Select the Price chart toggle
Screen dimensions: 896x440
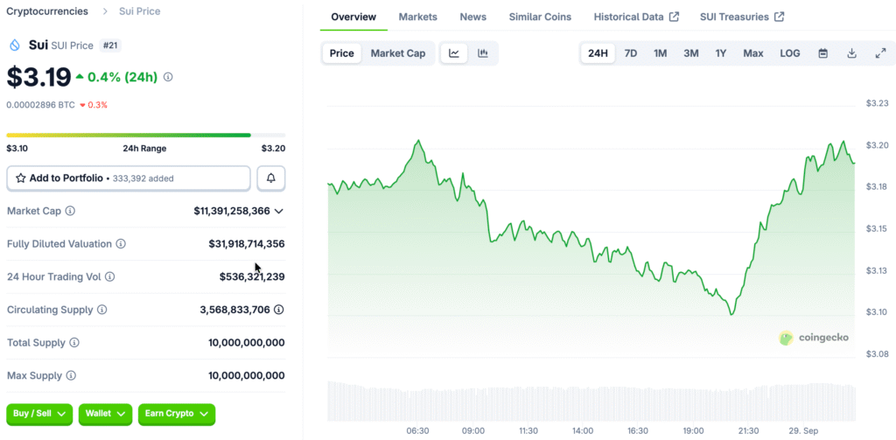click(x=342, y=53)
